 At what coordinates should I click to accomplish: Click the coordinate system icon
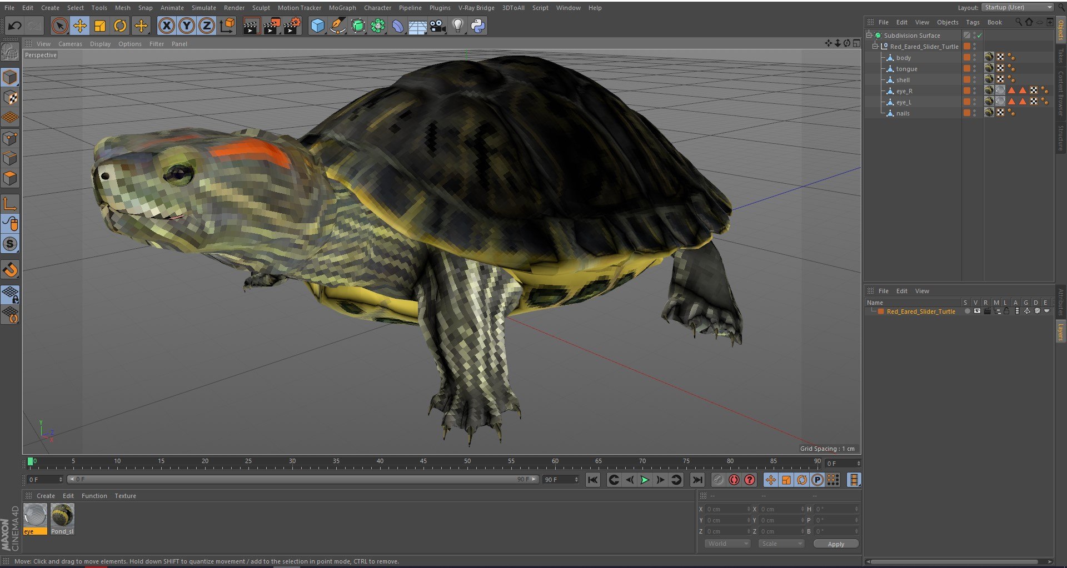coord(227,26)
